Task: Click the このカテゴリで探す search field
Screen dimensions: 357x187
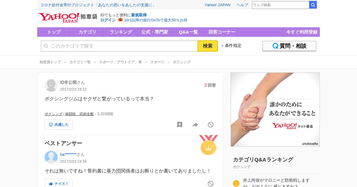Action: coord(119,46)
